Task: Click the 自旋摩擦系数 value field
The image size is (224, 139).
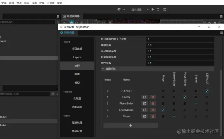Action: pyautogui.click(x=180, y=57)
